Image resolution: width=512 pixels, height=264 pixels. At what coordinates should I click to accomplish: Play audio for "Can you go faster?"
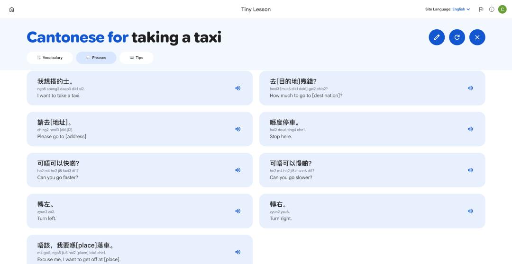click(x=238, y=170)
